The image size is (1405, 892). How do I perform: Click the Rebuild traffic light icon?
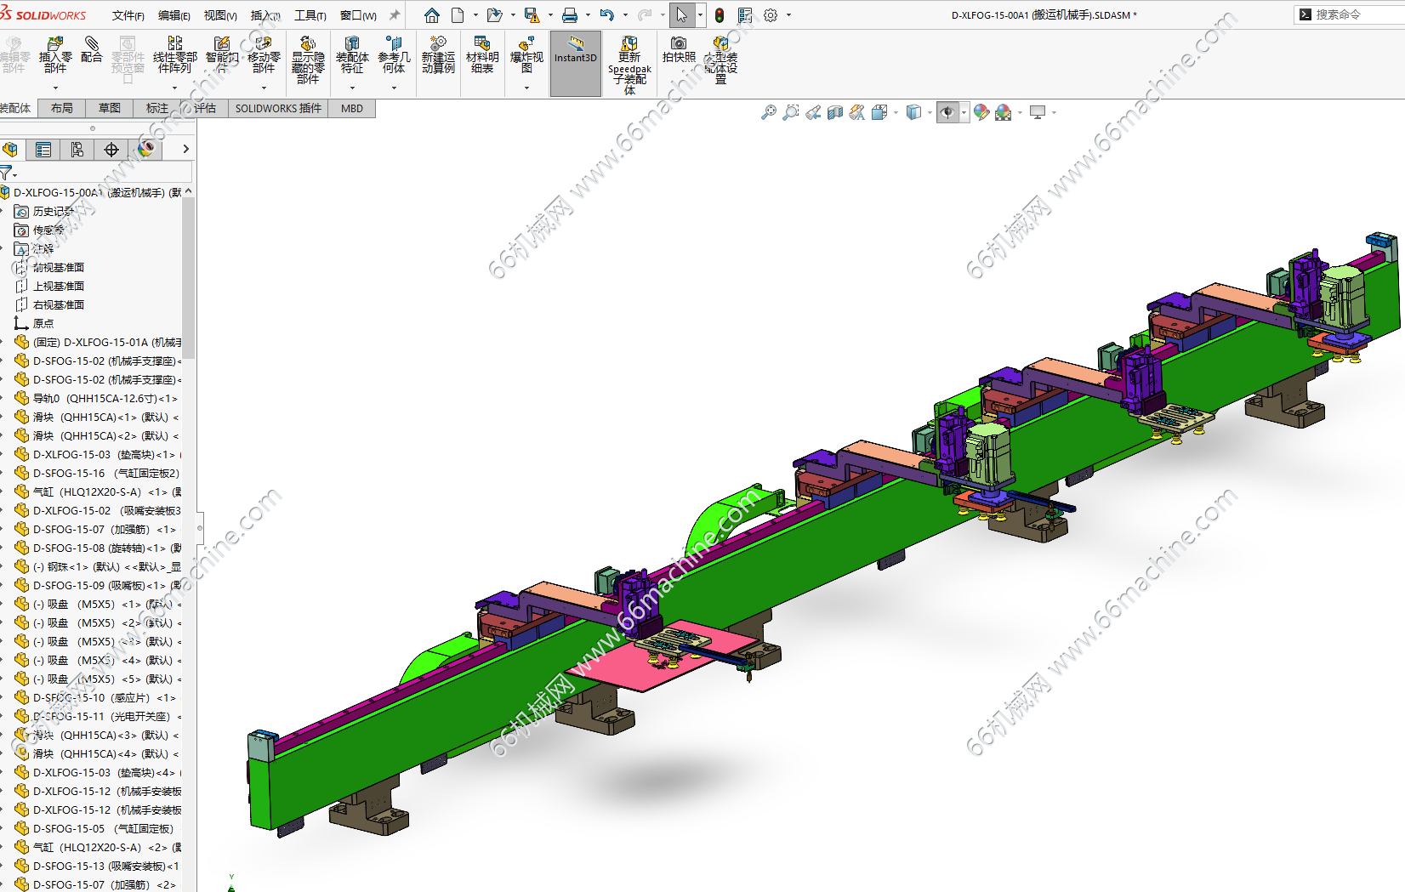tap(720, 15)
